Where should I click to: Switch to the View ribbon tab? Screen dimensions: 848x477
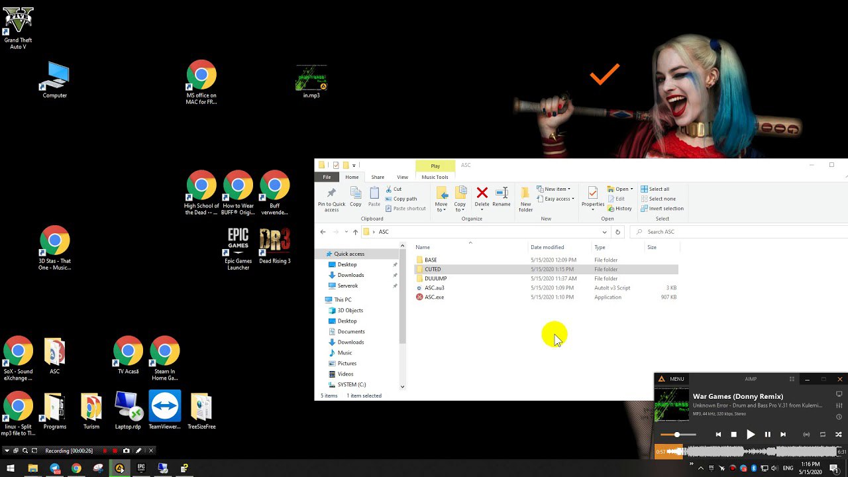(x=402, y=177)
